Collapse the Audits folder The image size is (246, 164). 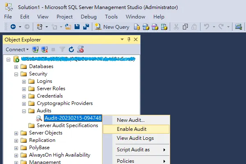click(x=24, y=111)
